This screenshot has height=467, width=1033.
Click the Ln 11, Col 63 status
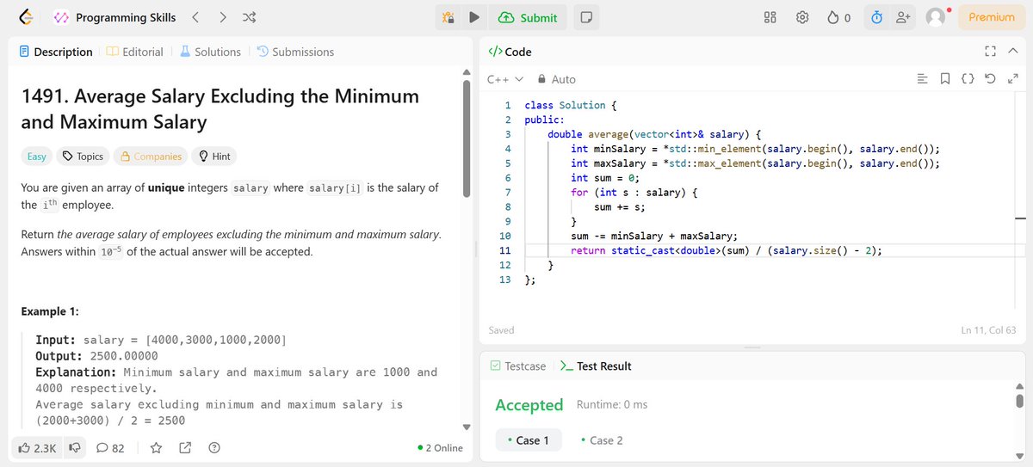[989, 330]
